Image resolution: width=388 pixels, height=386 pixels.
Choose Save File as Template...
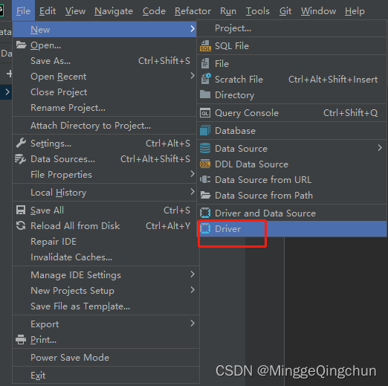tap(106, 306)
